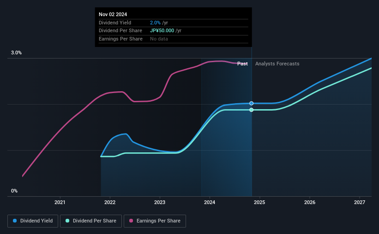This screenshot has height=234, width=379.
Task: Click Dividend Per Share row label in tooltip
Action: [120, 31]
